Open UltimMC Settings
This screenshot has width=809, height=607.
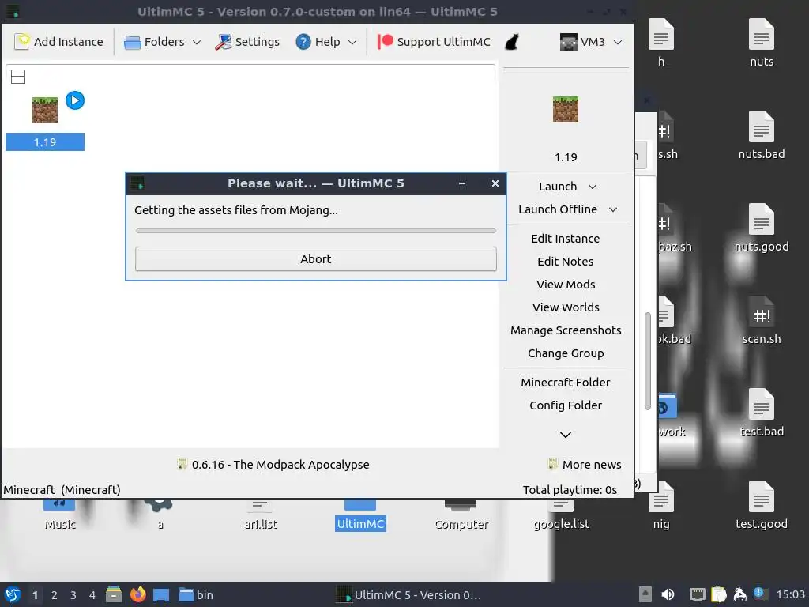(x=247, y=42)
